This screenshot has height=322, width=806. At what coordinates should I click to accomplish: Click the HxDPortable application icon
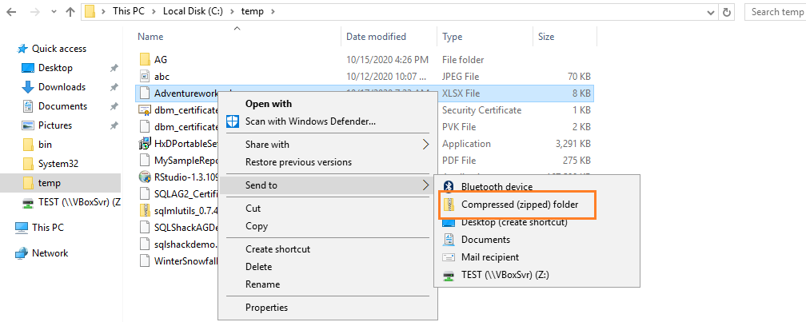(145, 144)
